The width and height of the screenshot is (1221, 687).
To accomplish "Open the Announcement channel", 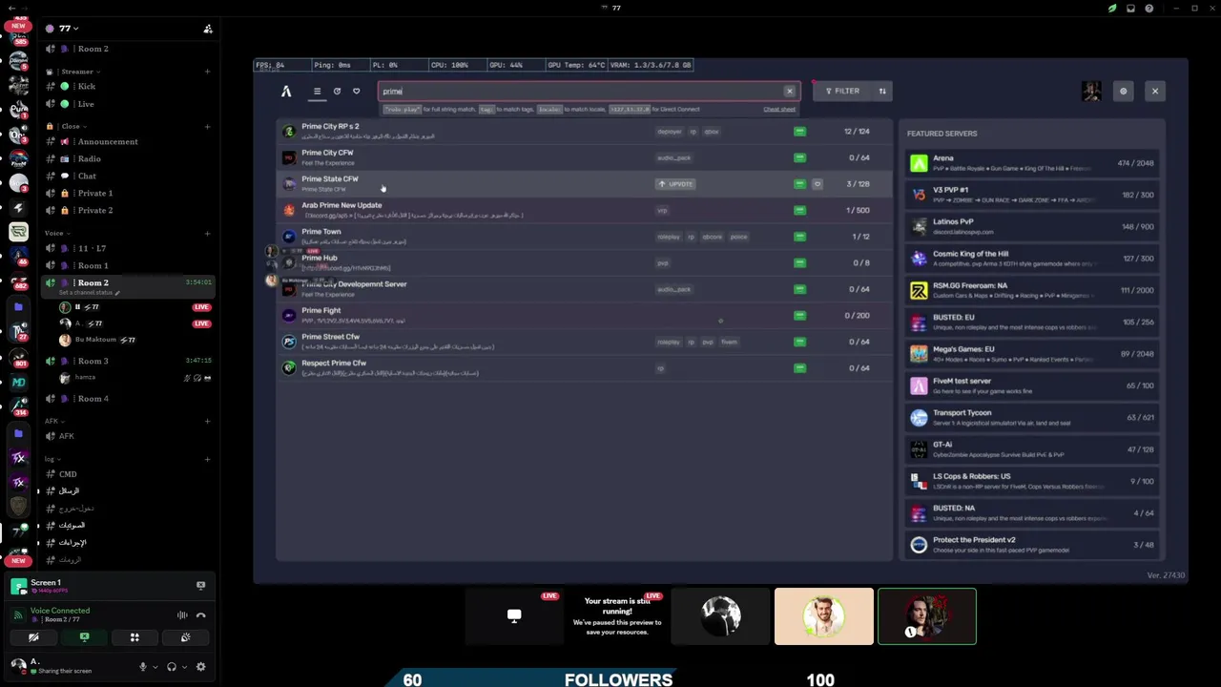I will pyautogui.click(x=128, y=142).
